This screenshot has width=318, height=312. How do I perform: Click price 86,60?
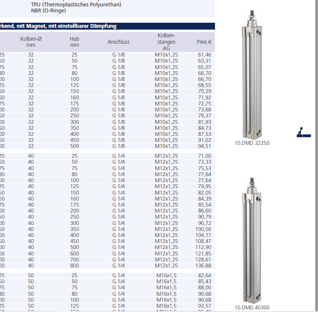coord(204,211)
